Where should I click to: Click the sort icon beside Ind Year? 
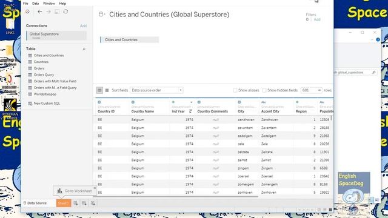click(x=190, y=111)
